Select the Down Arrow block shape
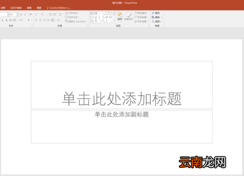This screenshot has height=176, width=244. [x=111, y=17]
